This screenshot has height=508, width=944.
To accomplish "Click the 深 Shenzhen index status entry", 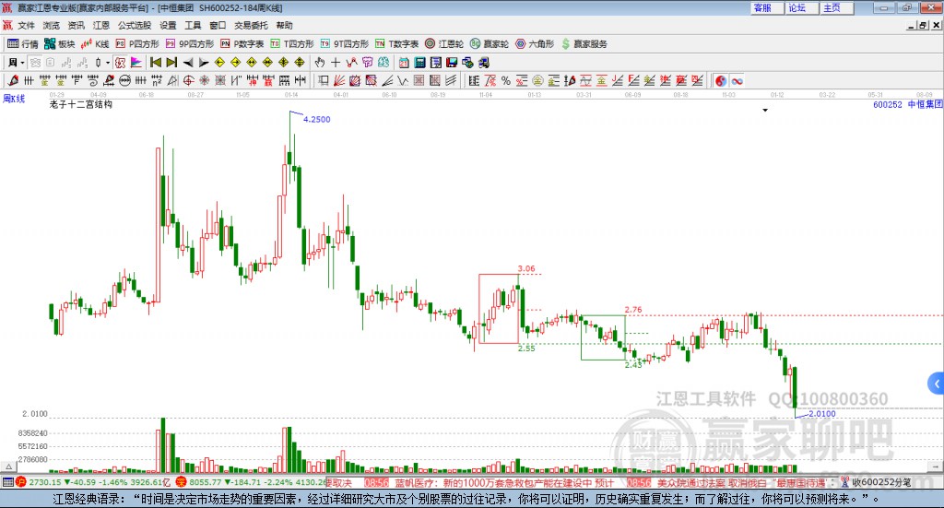I will coord(250,482).
